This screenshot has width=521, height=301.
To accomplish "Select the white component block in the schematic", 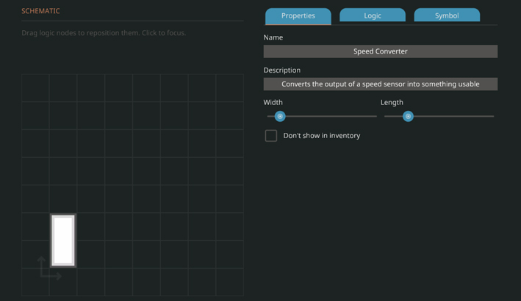I will click(x=63, y=240).
